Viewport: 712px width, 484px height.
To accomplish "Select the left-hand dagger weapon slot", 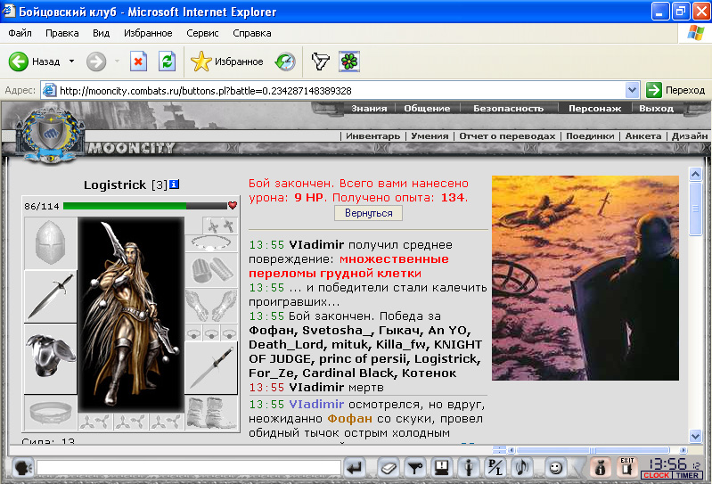I will (x=51, y=297).
